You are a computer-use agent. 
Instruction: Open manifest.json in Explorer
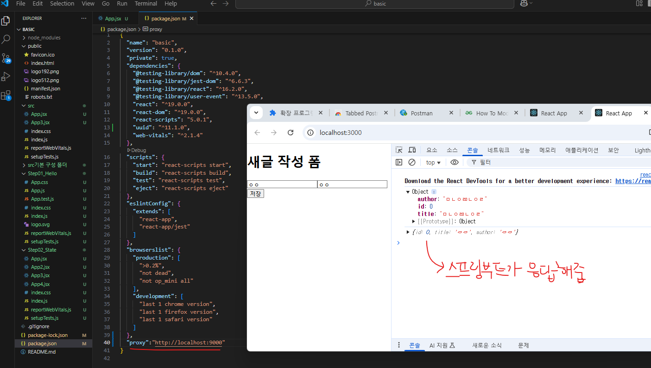pos(45,89)
